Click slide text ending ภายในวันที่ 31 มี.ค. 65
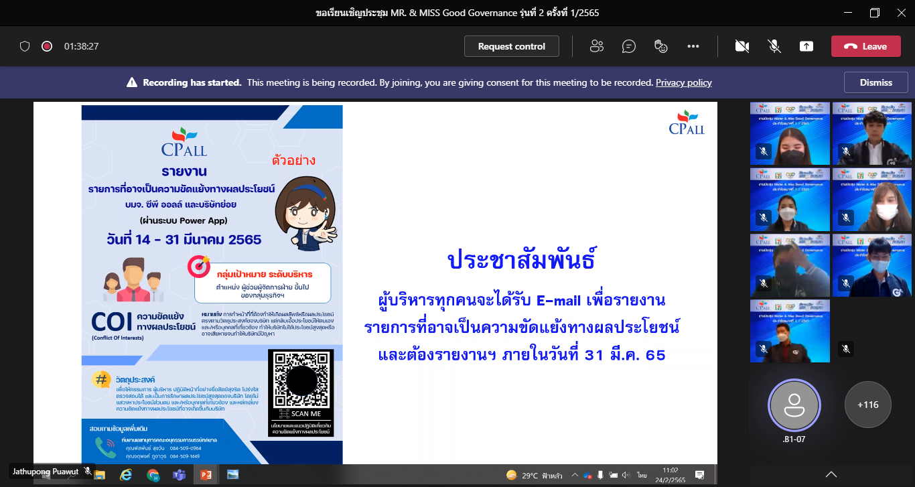 (x=522, y=354)
